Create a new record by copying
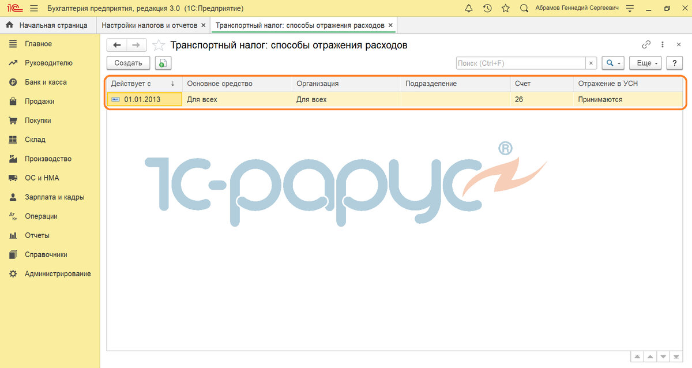Image resolution: width=692 pixels, height=368 pixels. 163,63
